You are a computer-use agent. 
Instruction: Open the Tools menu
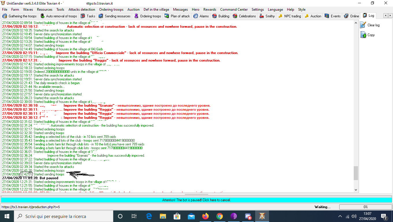[60, 10]
